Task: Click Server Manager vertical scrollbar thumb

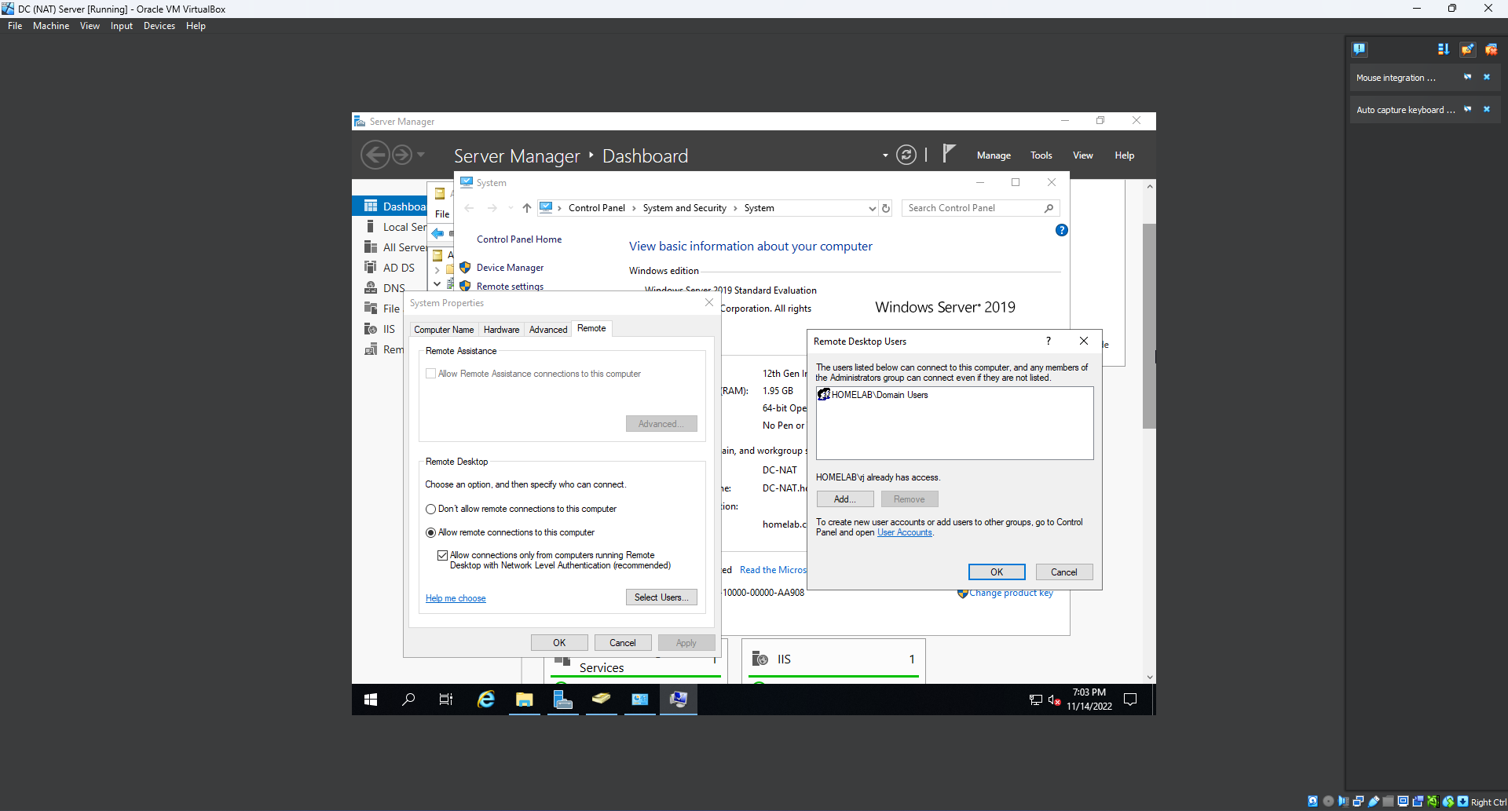Action: 1149,326
